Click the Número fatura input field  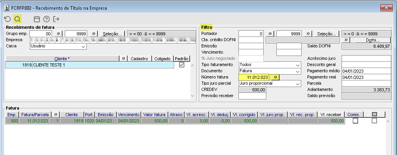pos(254,77)
